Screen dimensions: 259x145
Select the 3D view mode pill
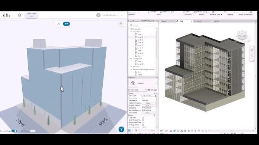pos(66,24)
